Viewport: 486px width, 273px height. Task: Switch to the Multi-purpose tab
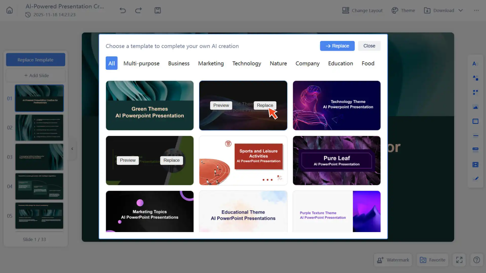(141, 63)
